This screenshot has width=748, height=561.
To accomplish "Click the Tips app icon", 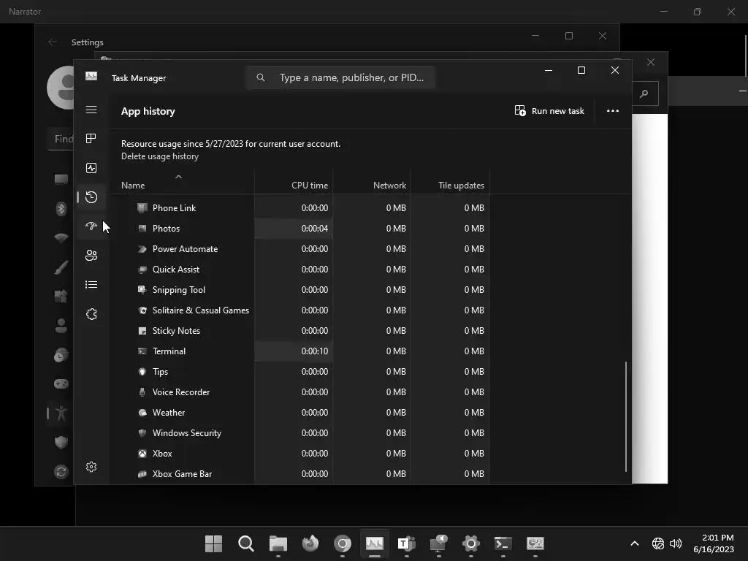I will [x=142, y=372].
